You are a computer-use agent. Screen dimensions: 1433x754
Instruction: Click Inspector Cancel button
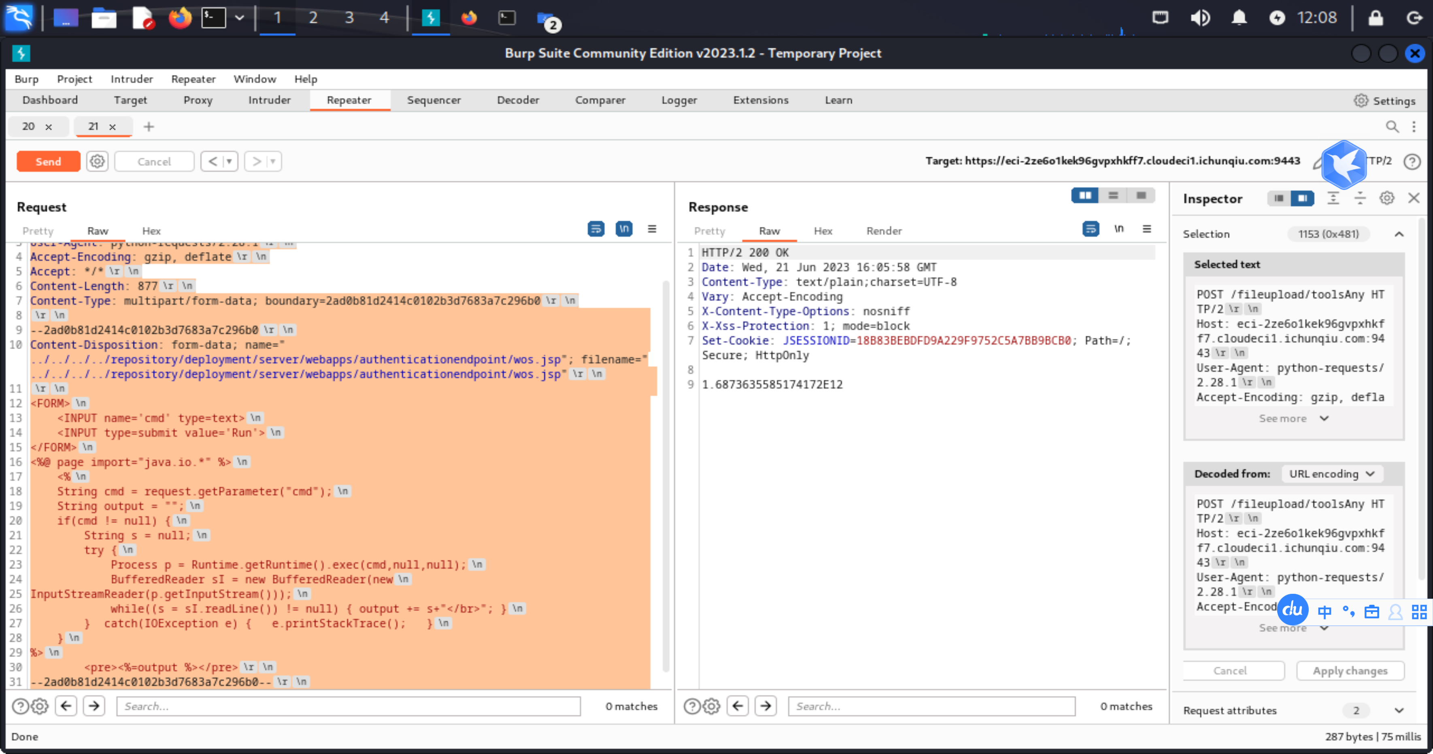(1230, 671)
